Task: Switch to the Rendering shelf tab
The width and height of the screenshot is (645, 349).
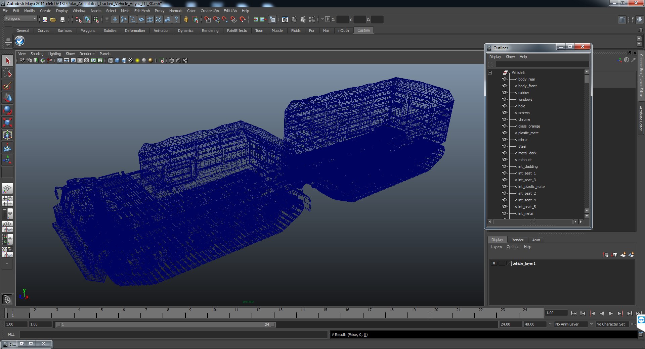Action: click(x=210, y=31)
